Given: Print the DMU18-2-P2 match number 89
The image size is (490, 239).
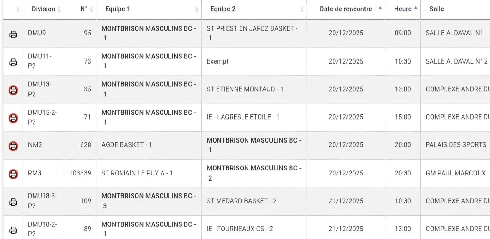Looking at the screenshot, I should point(13,230).
